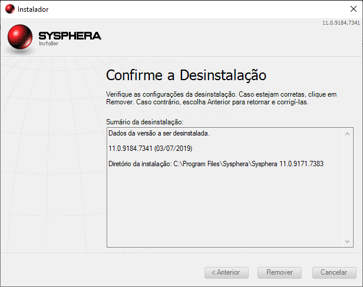The image size is (363, 287).
Task: Click the 'Sumário da desinstalação:' label
Action: tap(144, 122)
